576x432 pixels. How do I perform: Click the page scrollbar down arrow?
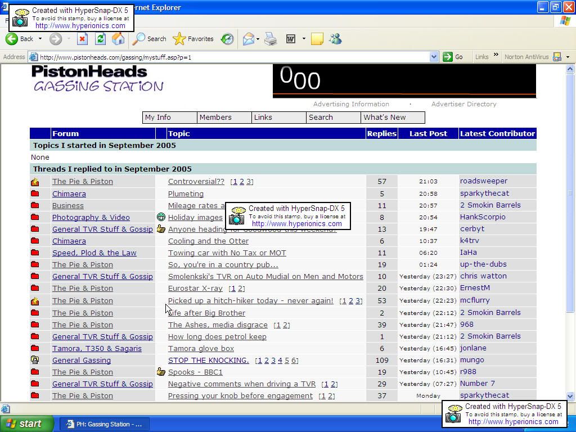tap(570, 396)
